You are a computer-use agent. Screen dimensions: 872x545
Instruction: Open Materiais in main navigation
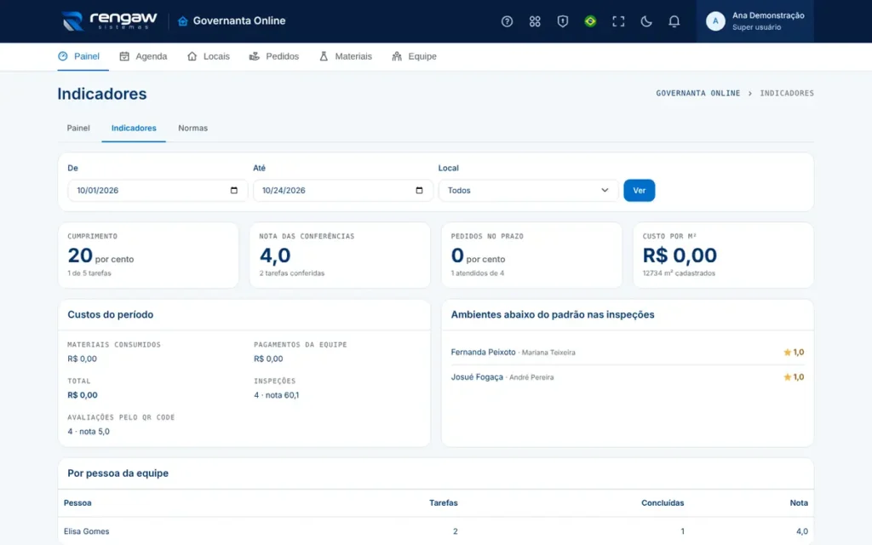click(x=346, y=56)
